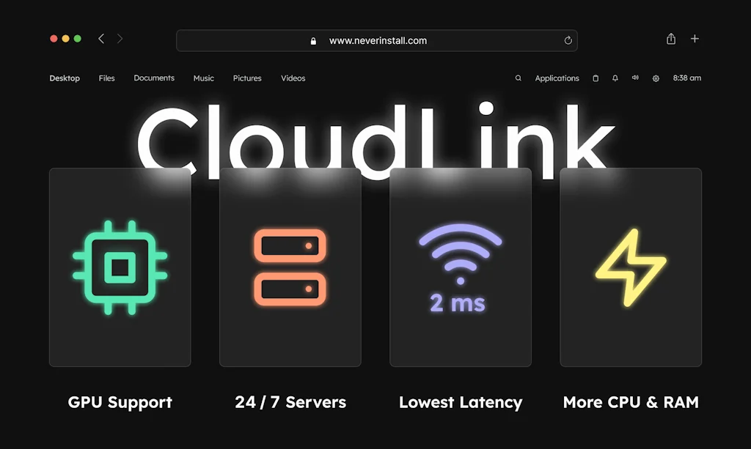Screen dimensions: 751x449
Task: Go to the Music tab
Action: (x=204, y=78)
